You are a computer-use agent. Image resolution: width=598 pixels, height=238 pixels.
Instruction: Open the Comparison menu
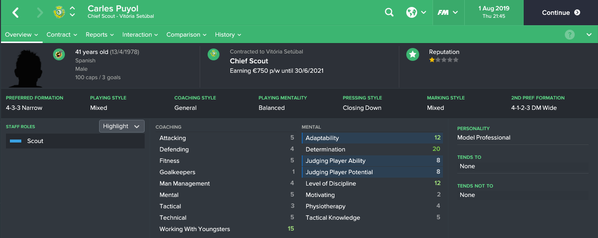pyautogui.click(x=186, y=35)
